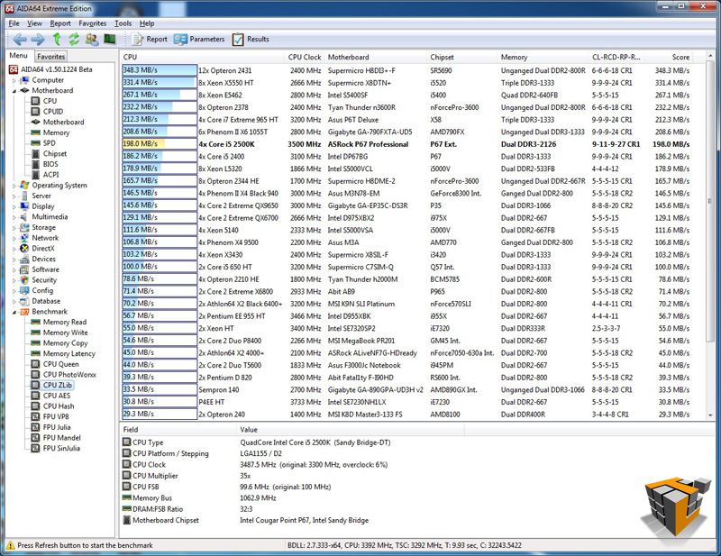Expand the Network tree node

pos(14,239)
